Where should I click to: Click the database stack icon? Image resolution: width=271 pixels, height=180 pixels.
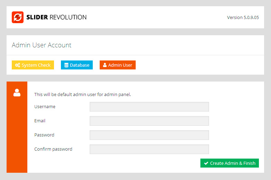(66, 65)
